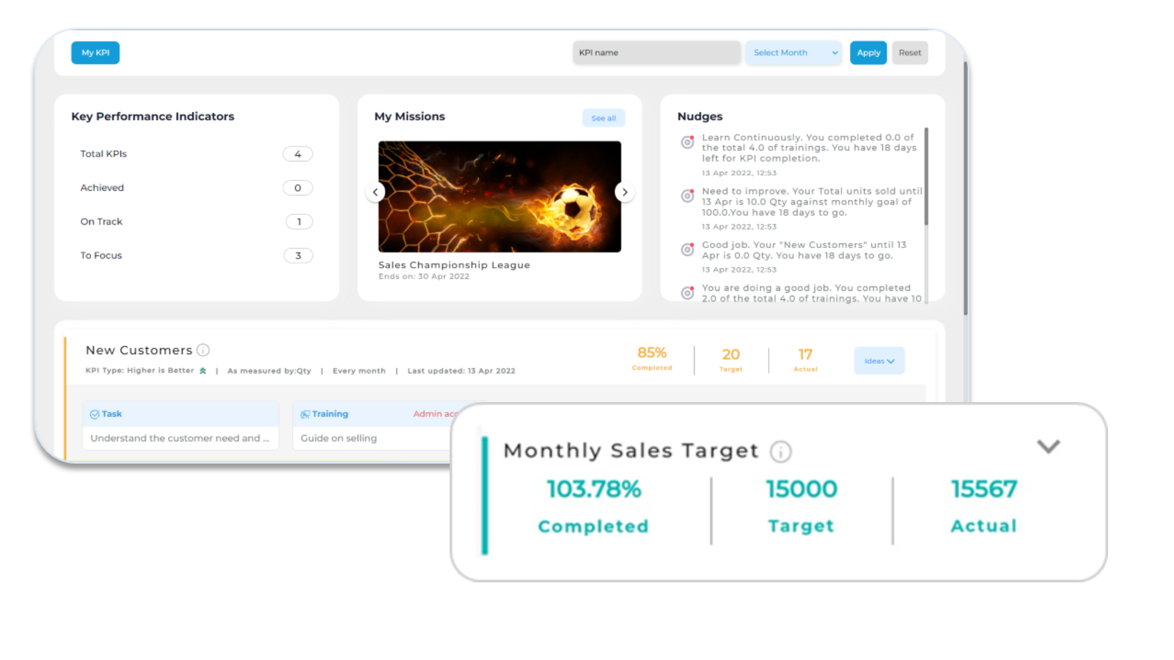Screen dimensions: 1174x660
Task: Click the green Higher is Better arrow icon
Action: (x=203, y=370)
